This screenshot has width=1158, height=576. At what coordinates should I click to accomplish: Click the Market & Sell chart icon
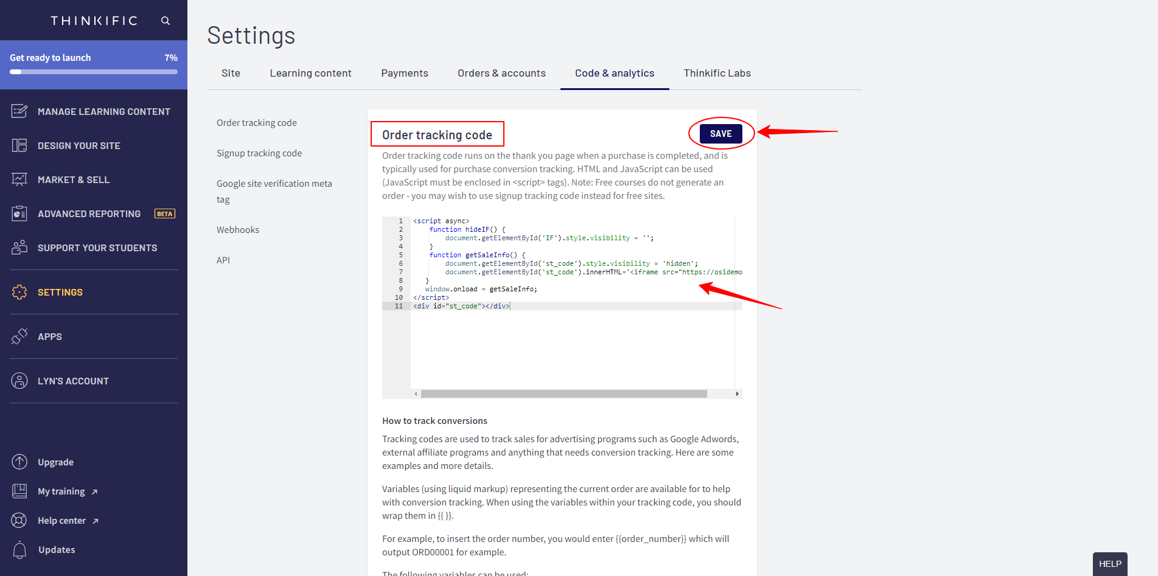(19, 179)
